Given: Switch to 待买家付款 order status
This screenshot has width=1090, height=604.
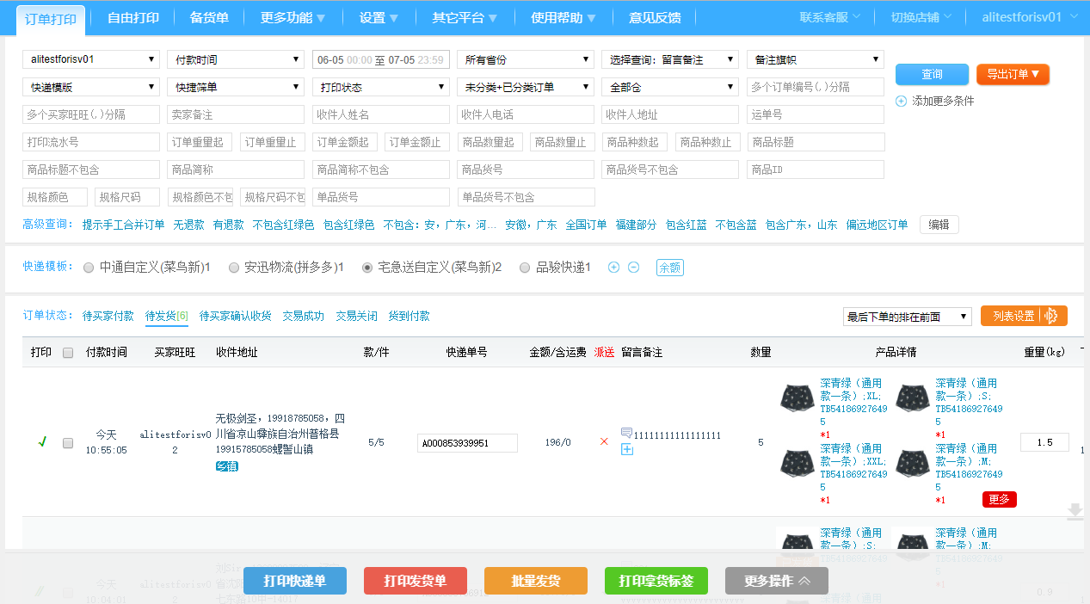Looking at the screenshot, I should click(108, 316).
